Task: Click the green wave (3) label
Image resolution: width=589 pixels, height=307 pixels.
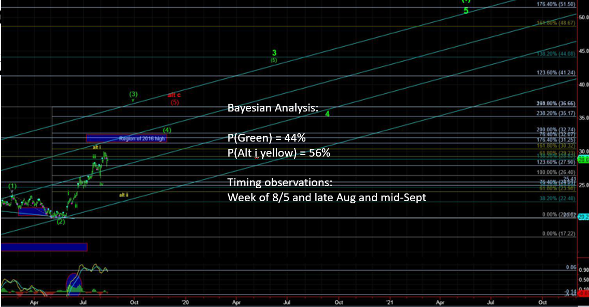Action: [x=133, y=94]
